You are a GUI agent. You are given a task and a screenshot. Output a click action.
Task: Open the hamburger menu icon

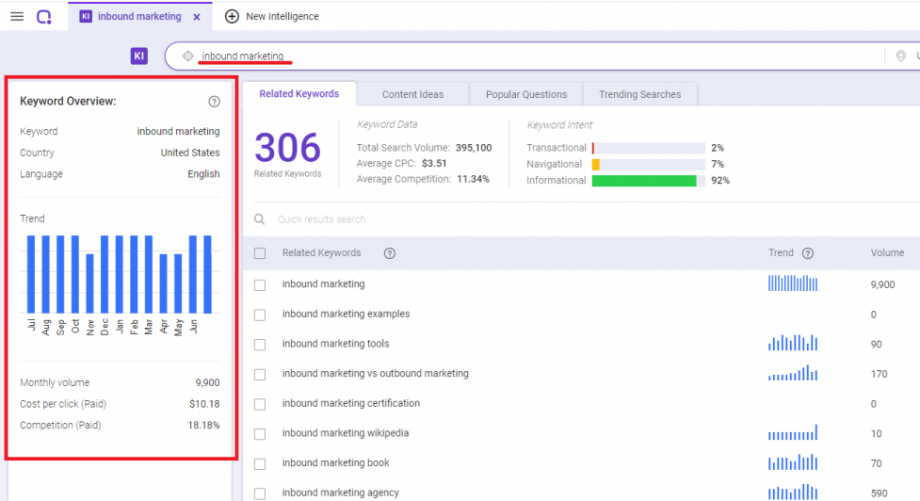point(17,16)
